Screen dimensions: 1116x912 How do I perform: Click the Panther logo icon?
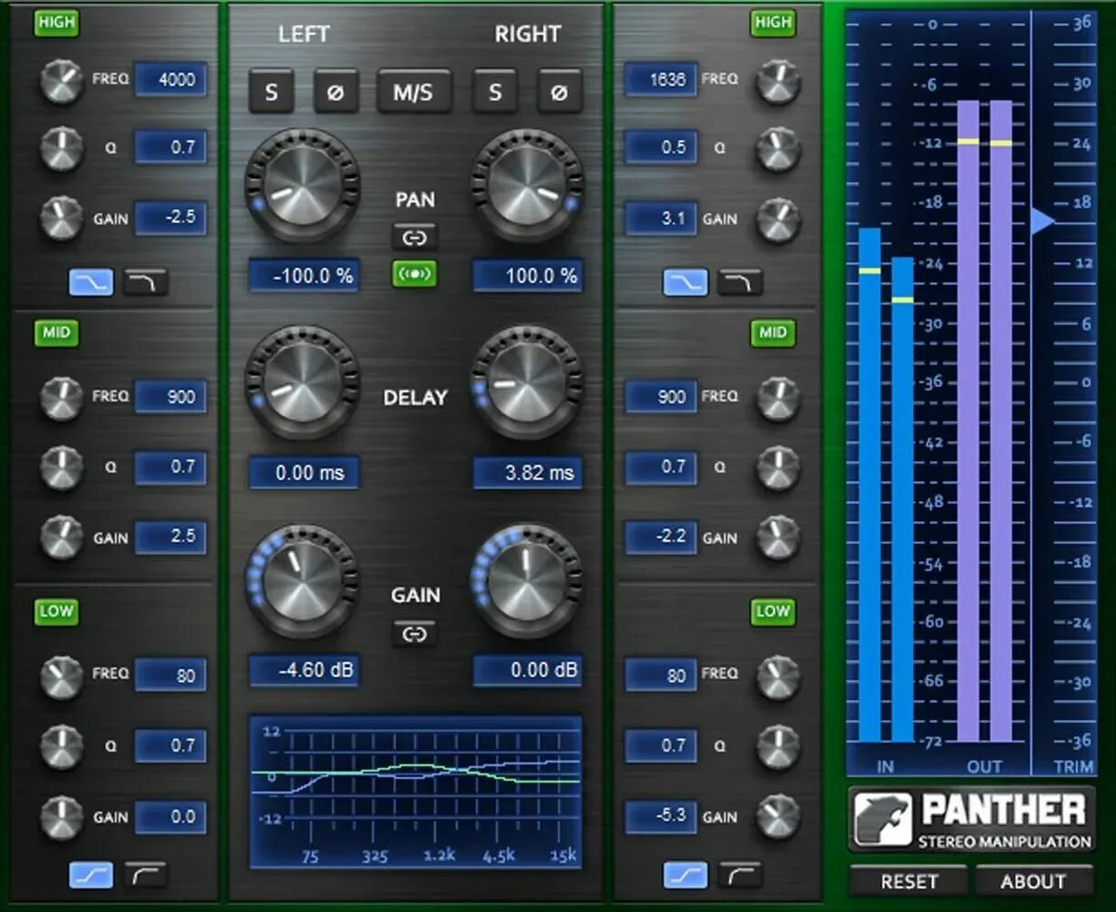point(883,818)
